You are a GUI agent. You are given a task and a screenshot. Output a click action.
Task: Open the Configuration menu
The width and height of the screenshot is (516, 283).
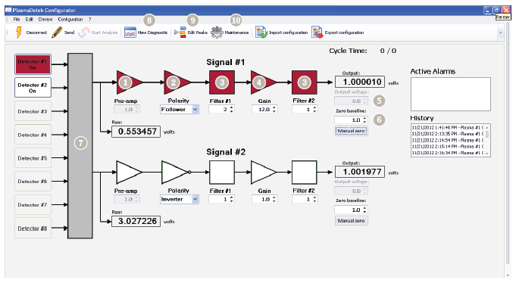click(x=70, y=20)
